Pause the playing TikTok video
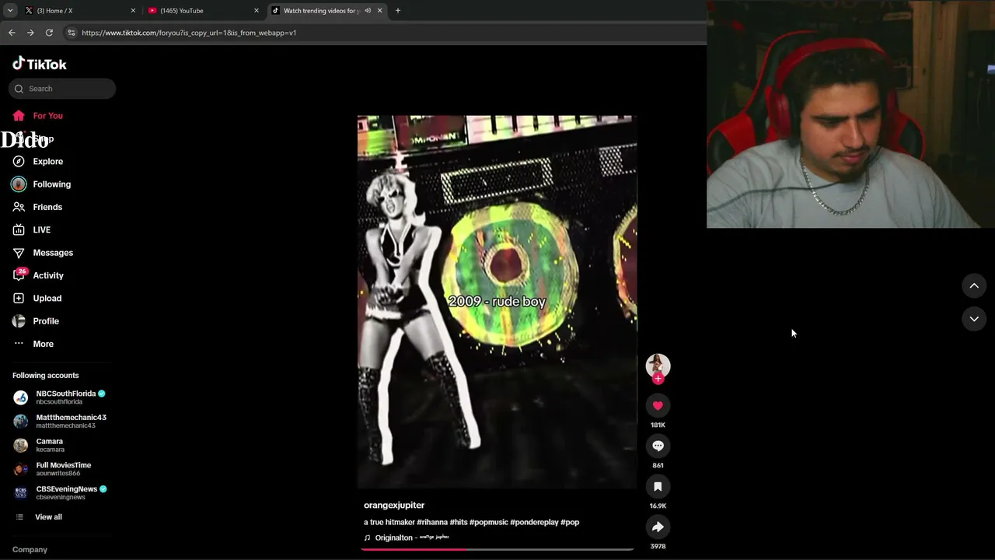The image size is (995, 560). (497, 302)
